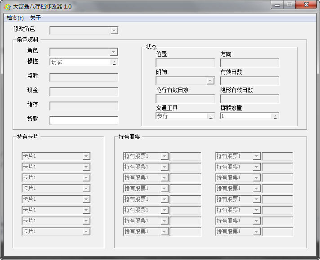320x260 pixels.
Task: Click the application icon in title bar
Action: point(7,7)
